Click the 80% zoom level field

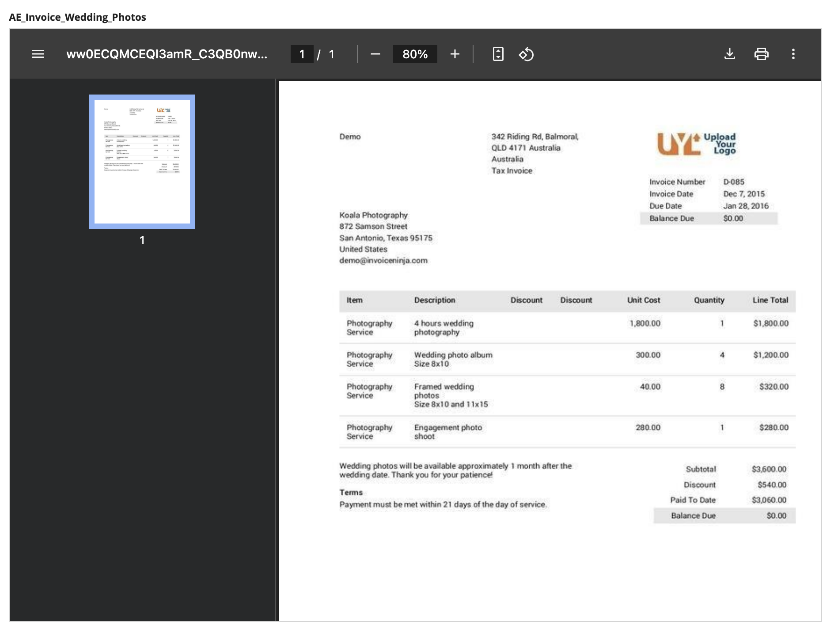(415, 54)
